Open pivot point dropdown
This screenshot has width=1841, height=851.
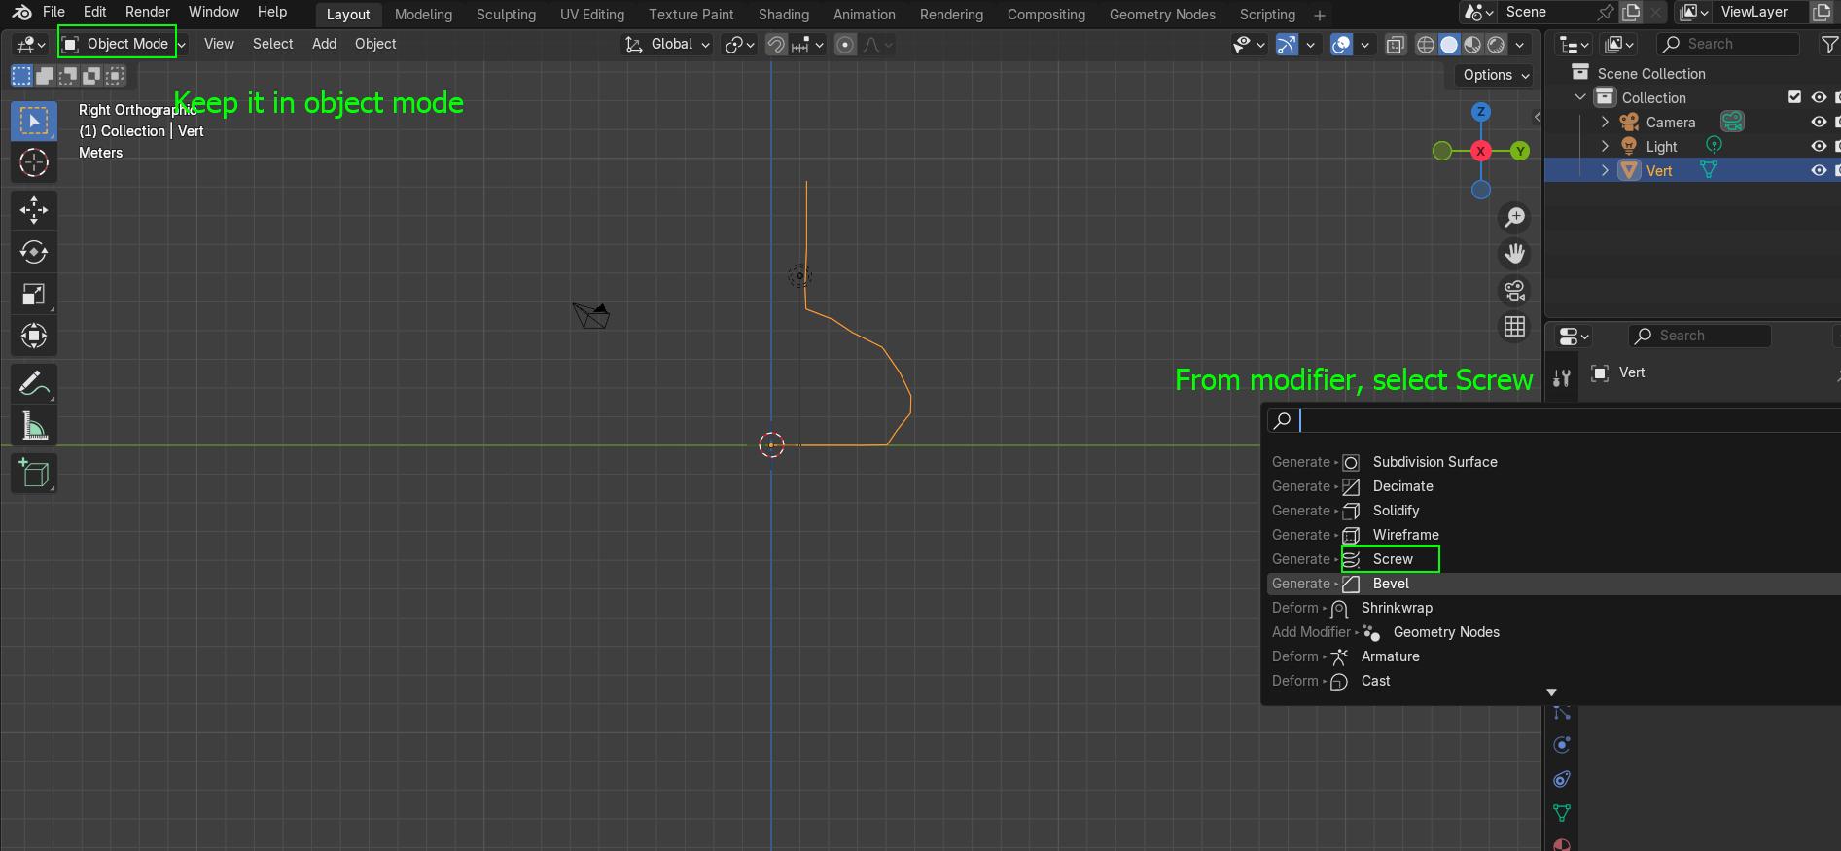click(740, 45)
